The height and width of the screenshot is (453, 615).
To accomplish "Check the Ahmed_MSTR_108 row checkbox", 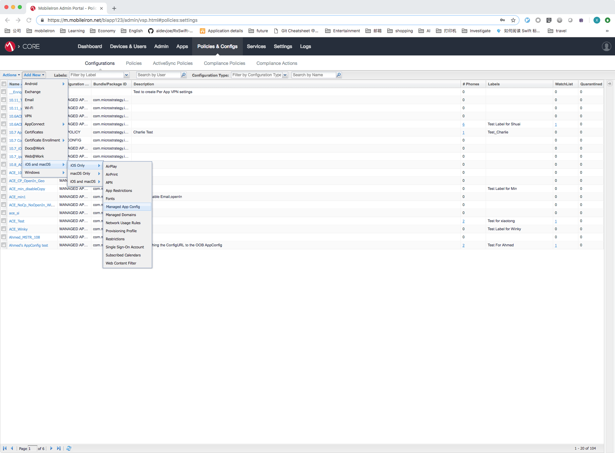I will [x=4, y=237].
